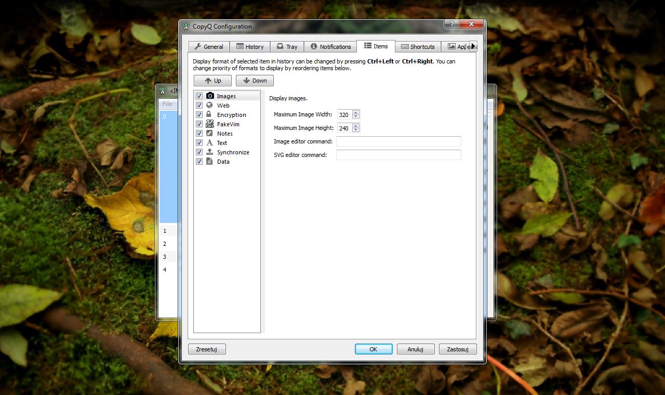The image size is (665, 395).
Task: Show more tabs with right arrow
Action: click(x=473, y=46)
